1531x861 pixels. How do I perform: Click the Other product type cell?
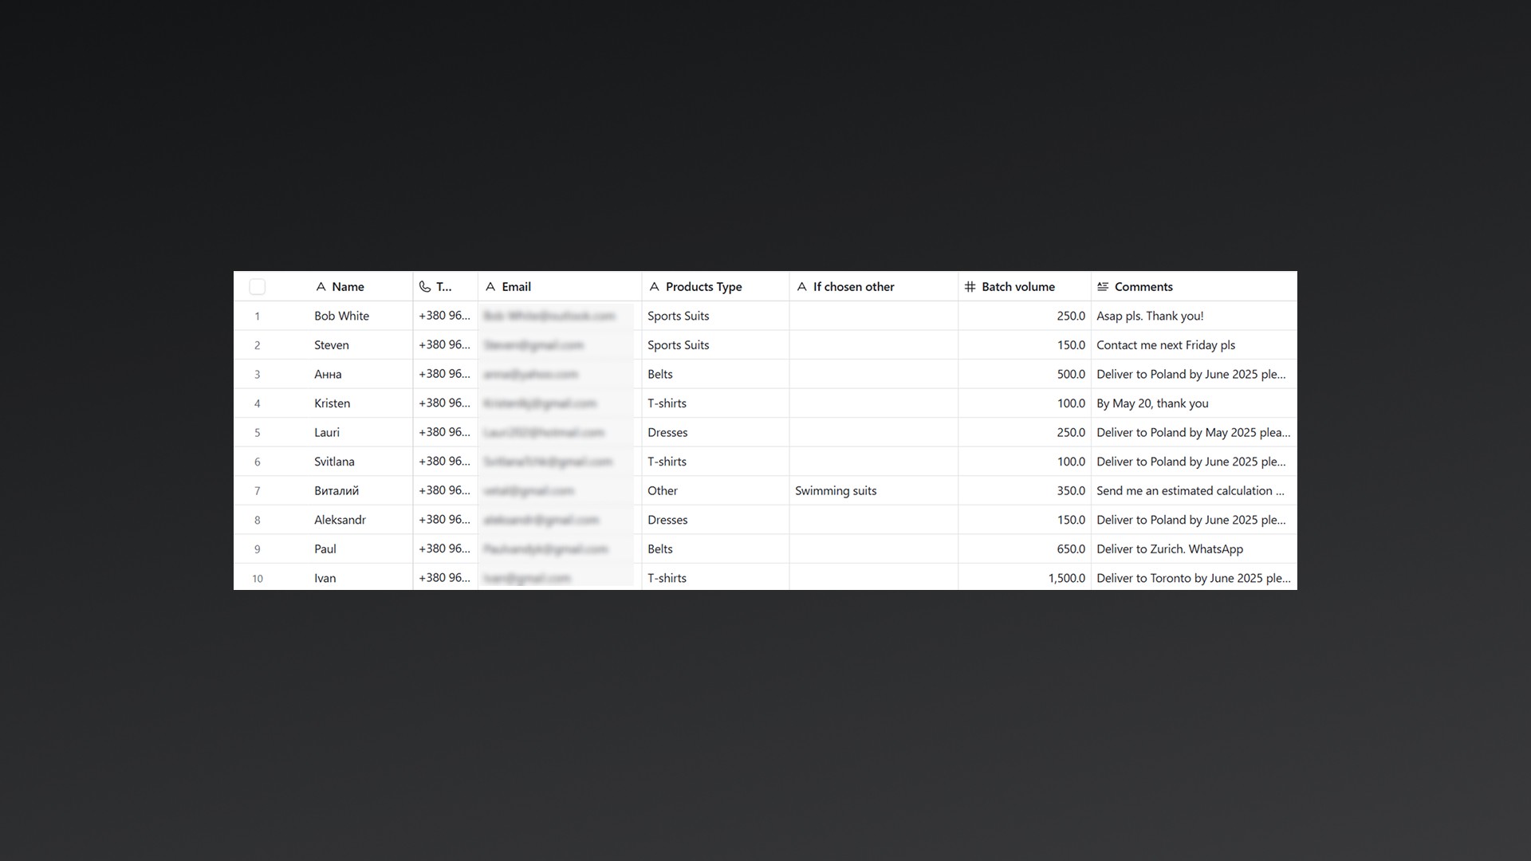[x=662, y=491]
